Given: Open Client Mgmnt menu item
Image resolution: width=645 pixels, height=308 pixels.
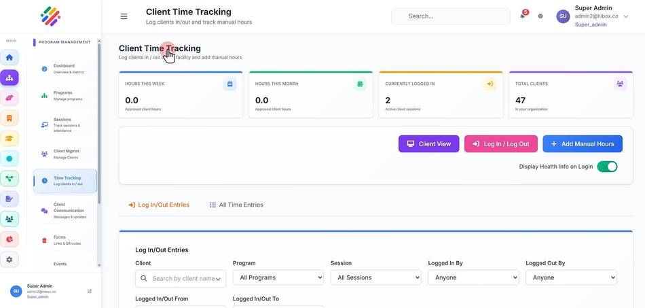Looking at the screenshot, I should click(x=64, y=154).
